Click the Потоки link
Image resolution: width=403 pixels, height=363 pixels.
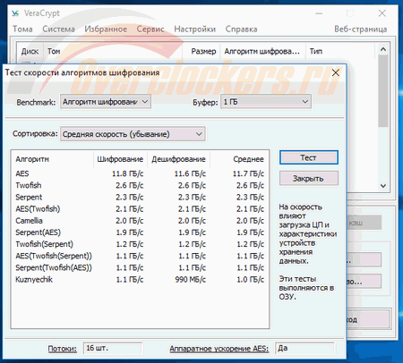click(x=63, y=349)
